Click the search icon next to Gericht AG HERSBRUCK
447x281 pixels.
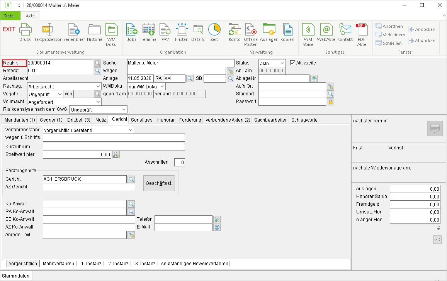point(131,179)
